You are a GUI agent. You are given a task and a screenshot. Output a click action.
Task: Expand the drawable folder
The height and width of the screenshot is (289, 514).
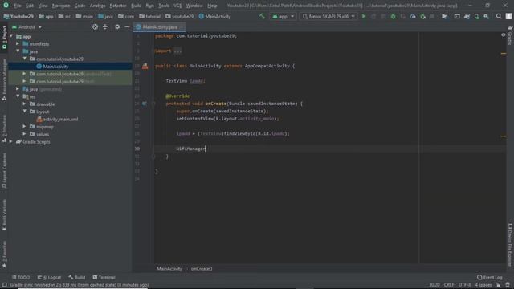pos(25,104)
